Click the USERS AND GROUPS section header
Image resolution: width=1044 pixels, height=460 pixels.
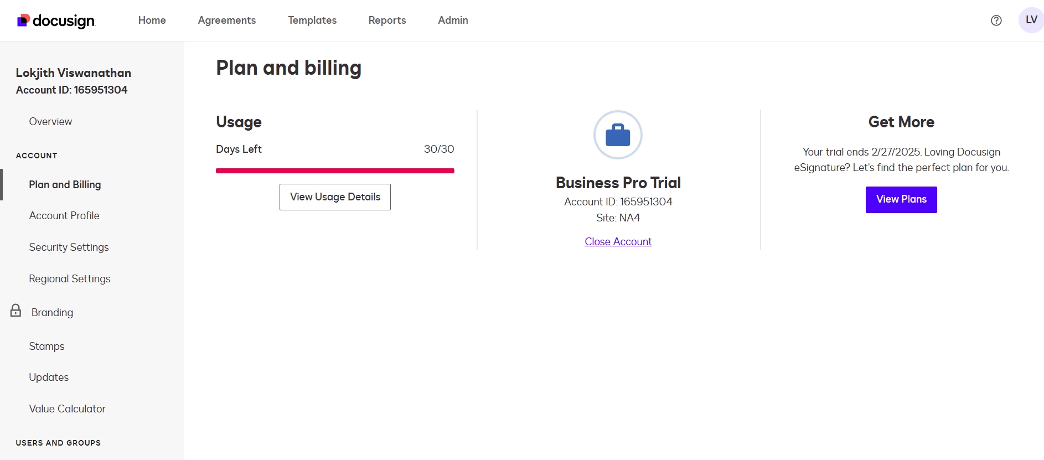58,443
